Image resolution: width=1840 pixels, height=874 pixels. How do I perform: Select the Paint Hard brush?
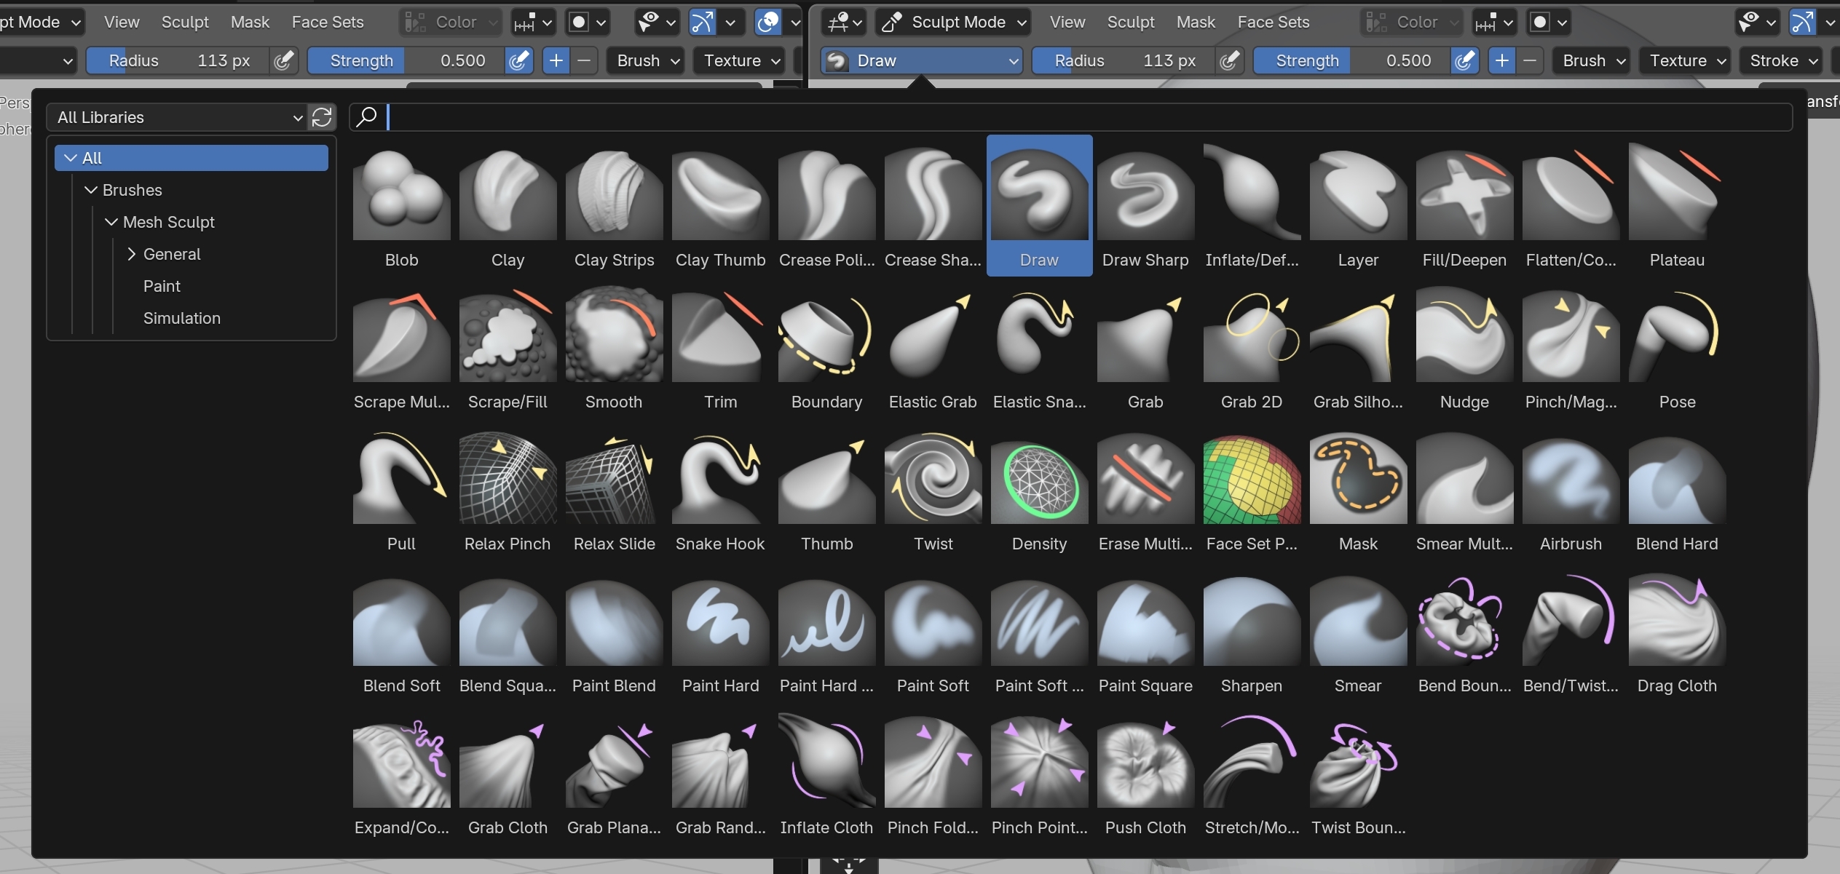point(720,622)
